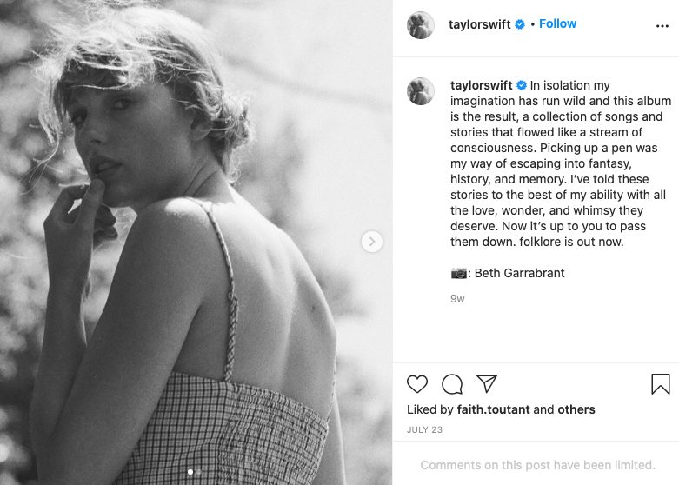
Task: Open the profile picture in the post header
Action: 421,25
